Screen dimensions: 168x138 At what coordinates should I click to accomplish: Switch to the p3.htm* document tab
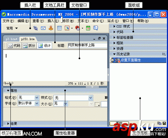tap(11, 39)
